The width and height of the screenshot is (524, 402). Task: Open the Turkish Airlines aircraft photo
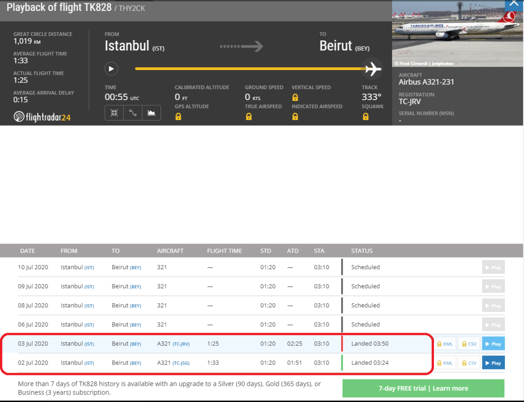[x=457, y=33]
